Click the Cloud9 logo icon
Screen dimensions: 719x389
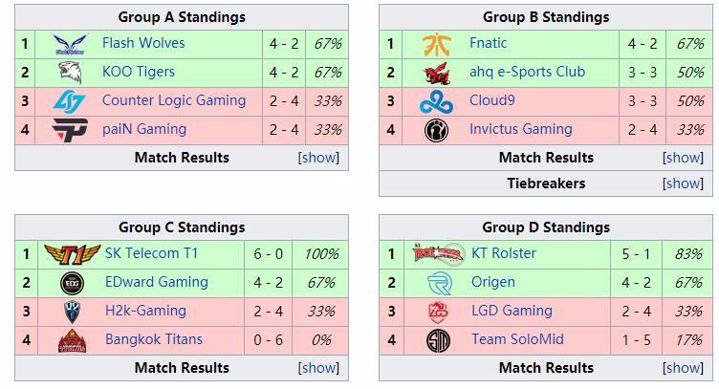tap(437, 101)
